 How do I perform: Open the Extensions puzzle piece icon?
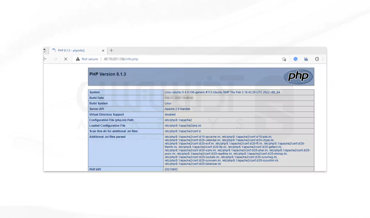(x=317, y=59)
